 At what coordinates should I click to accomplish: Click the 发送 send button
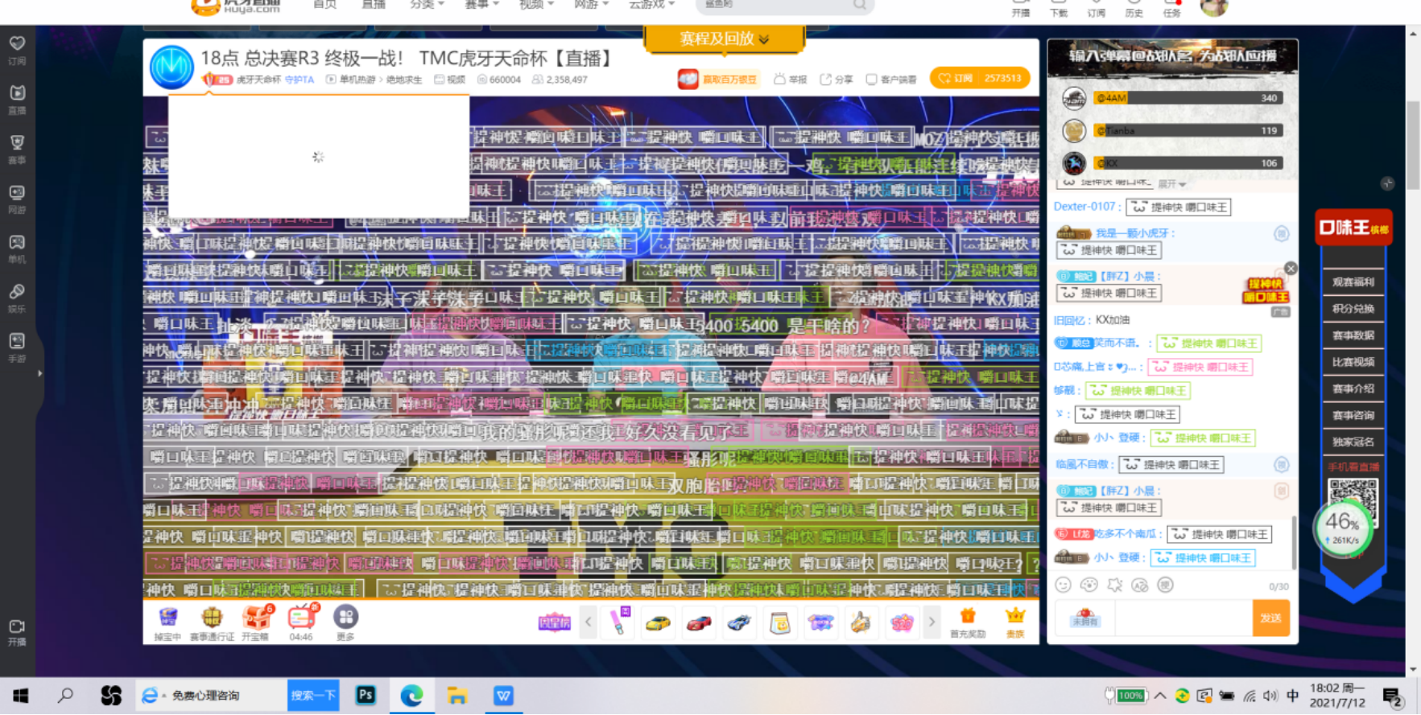[x=1270, y=618]
